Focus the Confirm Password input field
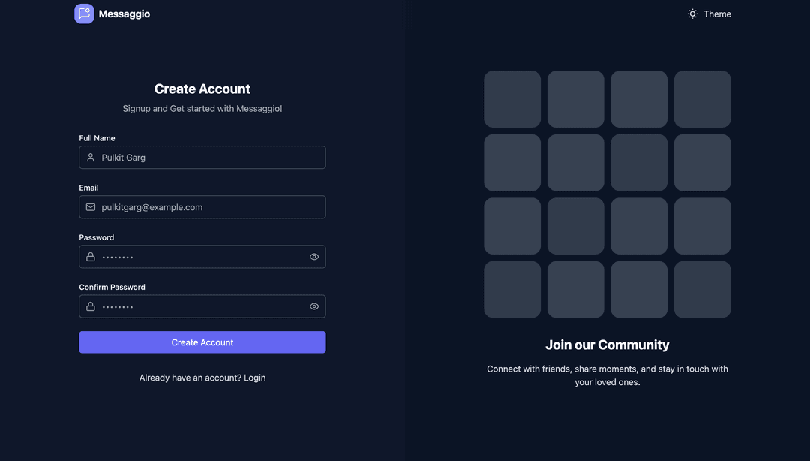 202,306
